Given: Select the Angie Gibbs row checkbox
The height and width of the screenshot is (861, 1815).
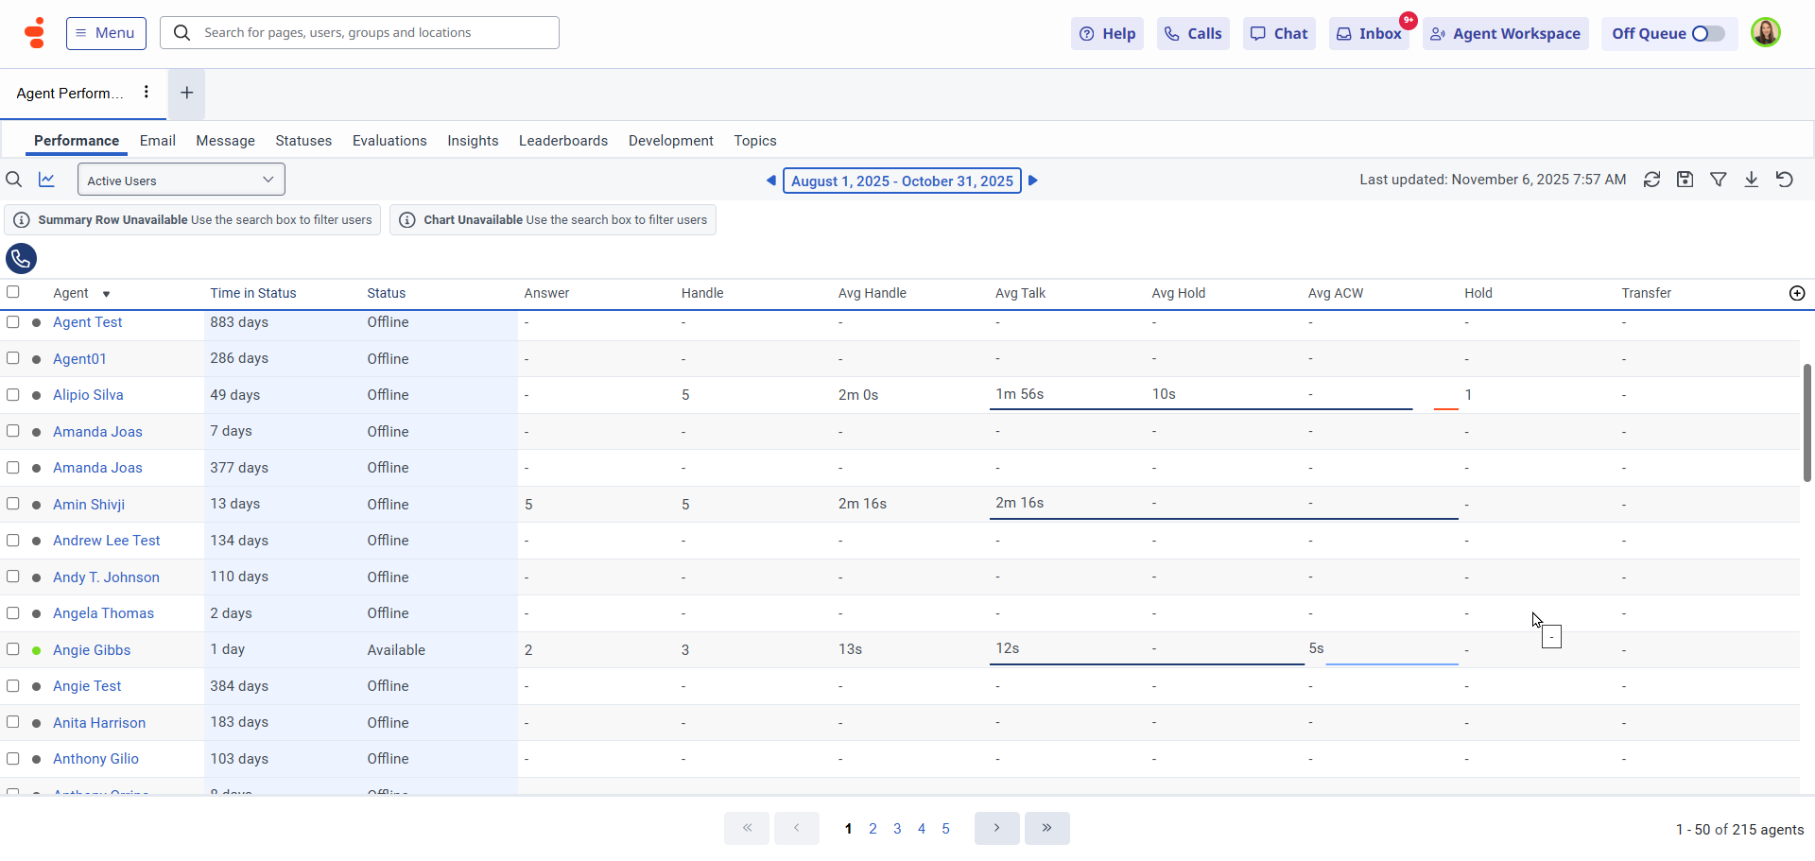Looking at the screenshot, I should point(13,649).
